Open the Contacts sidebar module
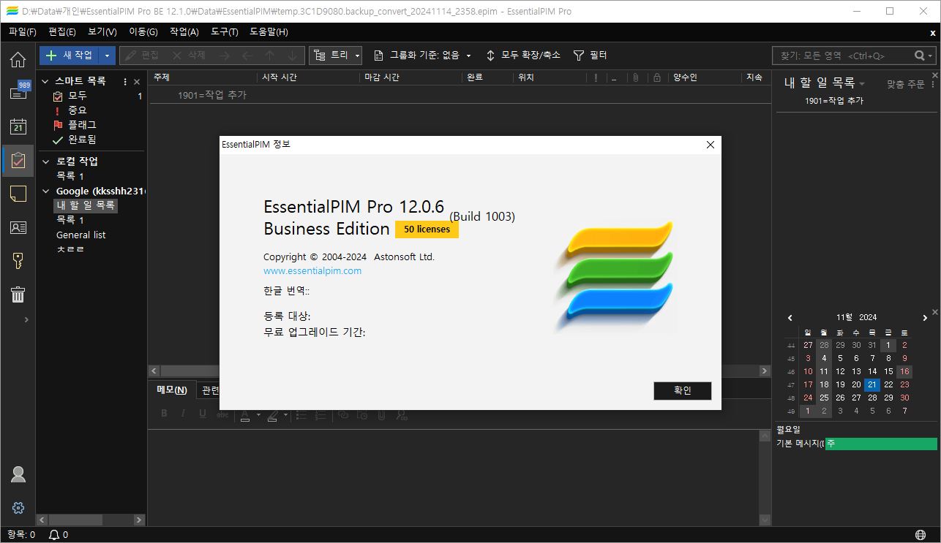Screen dimensions: 941x543 (x=18, y=227)
